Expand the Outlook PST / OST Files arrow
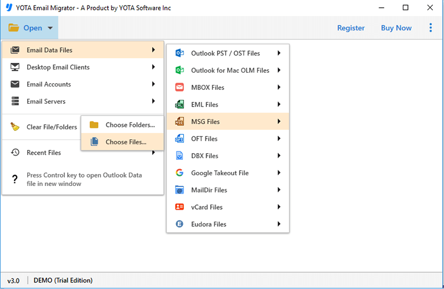 279,53
